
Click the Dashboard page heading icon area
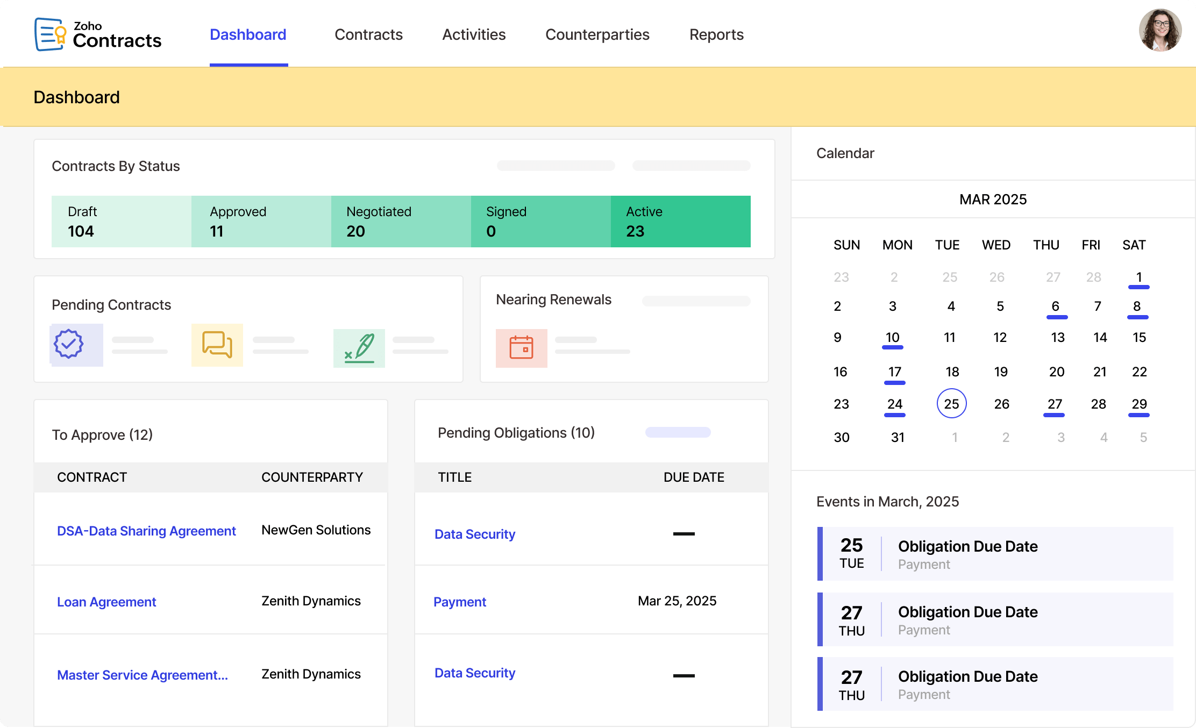pyautogui.click(x=77, y=97)
